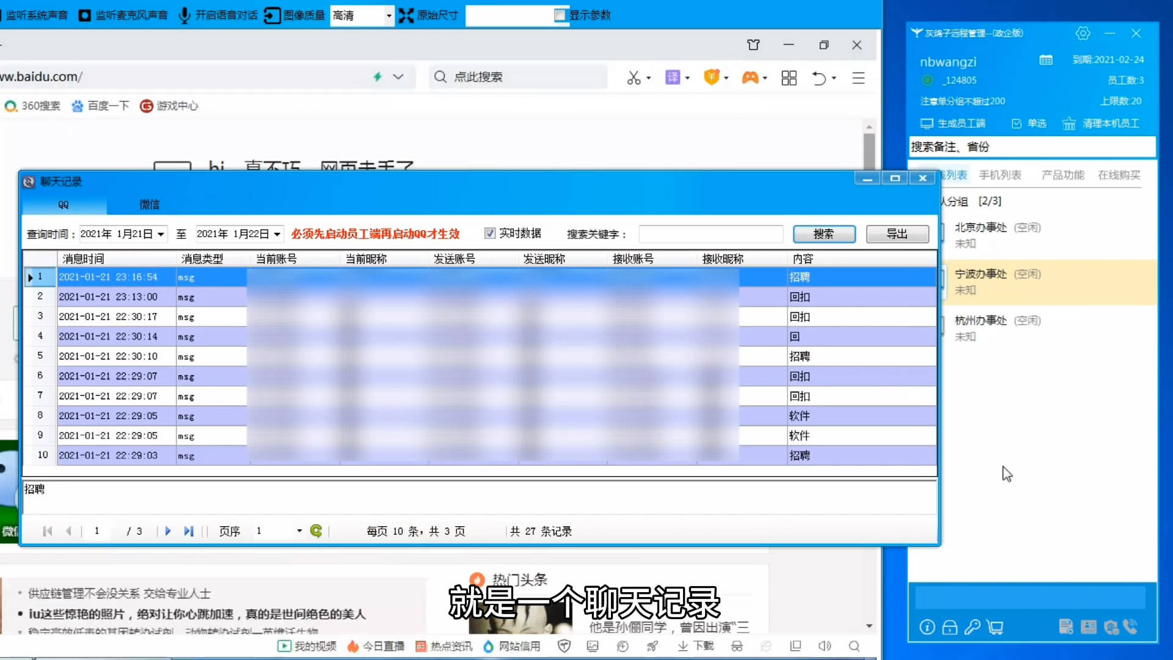Open the shopping cart icon at panel bottom
This screenshot has height=660, width=1173.
pos(995,627)
